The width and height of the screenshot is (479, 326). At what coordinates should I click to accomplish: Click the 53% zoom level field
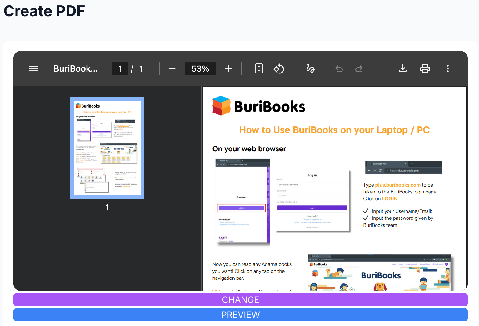click(x=200, y=68)
